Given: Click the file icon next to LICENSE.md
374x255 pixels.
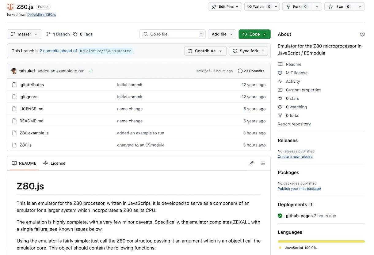Looking at the screenshot, I should [14, 109].
